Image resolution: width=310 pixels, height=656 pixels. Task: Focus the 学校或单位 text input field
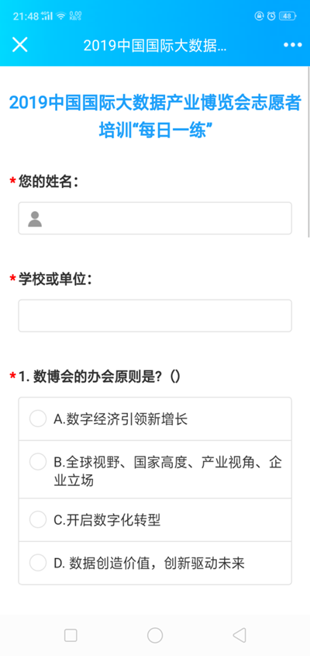(155, 316)
